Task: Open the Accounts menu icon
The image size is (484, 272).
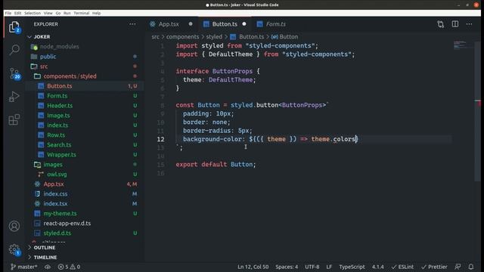Action: coord(14,226)
